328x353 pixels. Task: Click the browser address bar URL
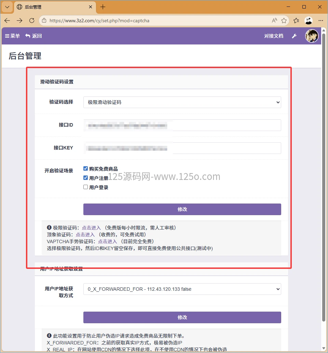click(x=99, y=21)
